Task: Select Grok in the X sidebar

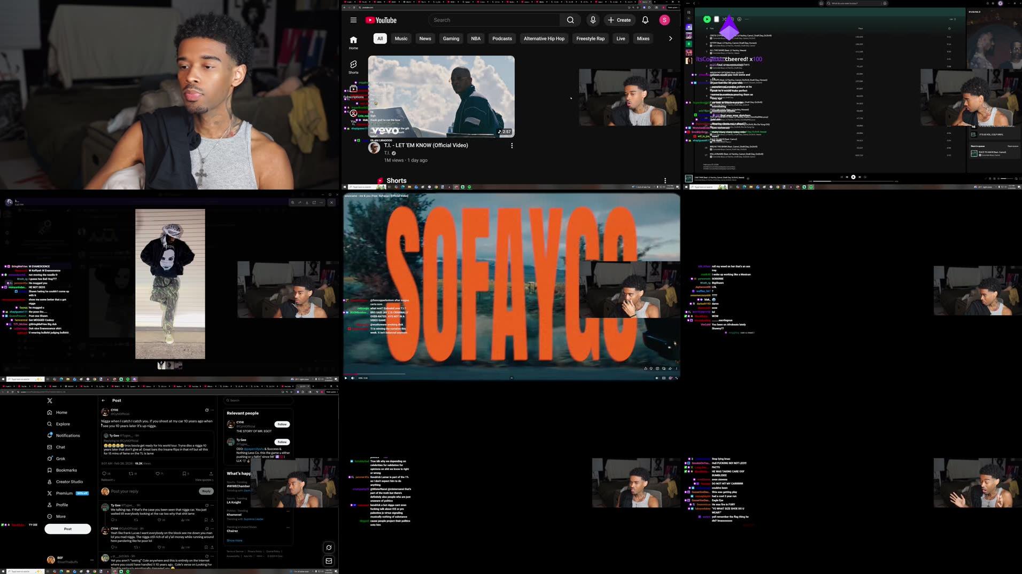Action: [60, 458]
